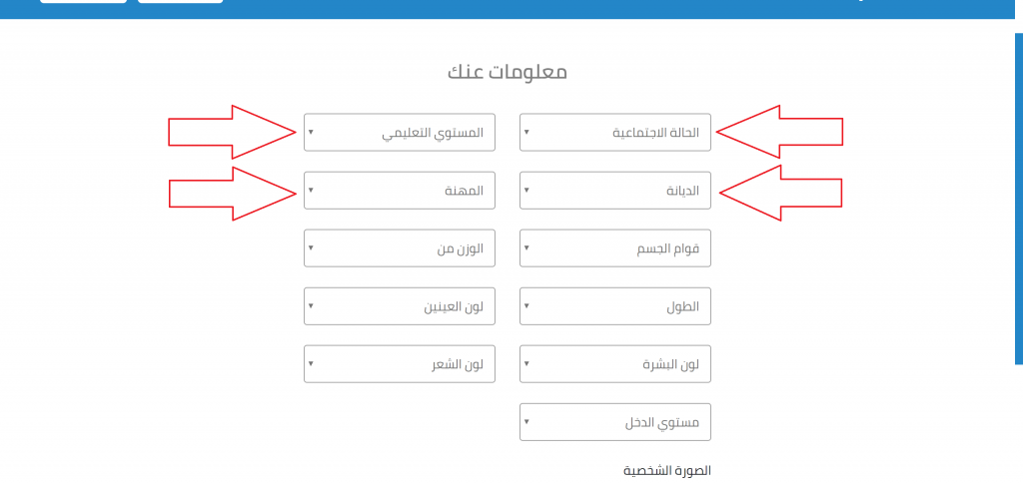Expand the لون العينين dropdown

tap(400, 305)
